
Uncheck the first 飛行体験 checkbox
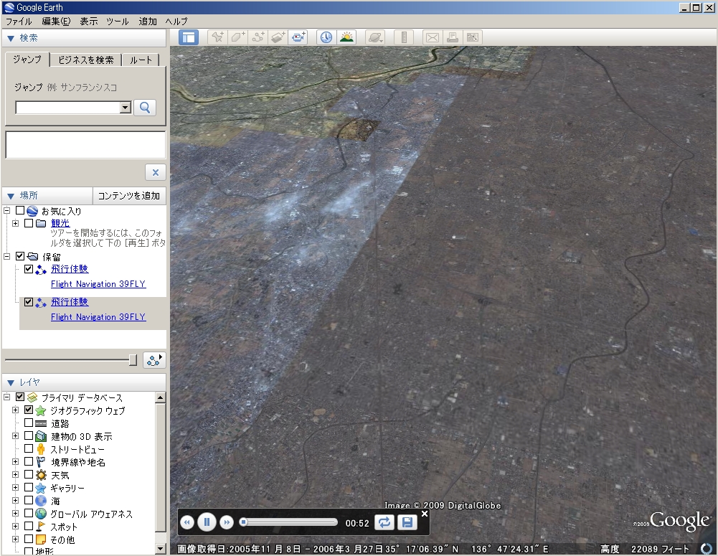pyautogui.click(x=29, y=269)
